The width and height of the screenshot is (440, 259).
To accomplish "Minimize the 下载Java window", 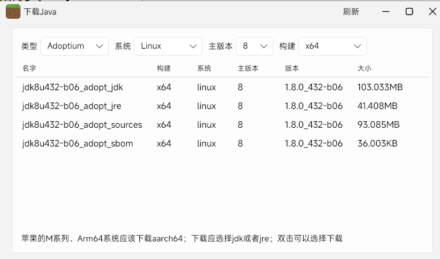I will (x=386, y=12).
